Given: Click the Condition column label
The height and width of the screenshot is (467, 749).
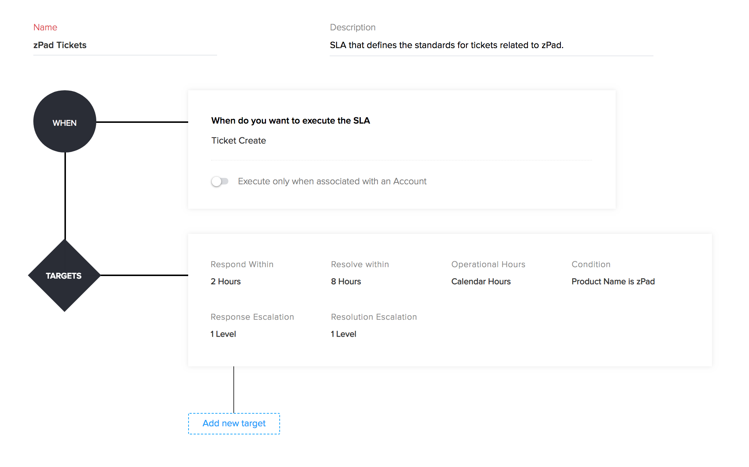Looking at the screenshot, I should (591, 265).
